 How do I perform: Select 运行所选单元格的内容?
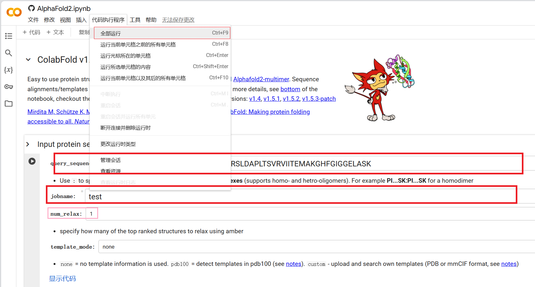(160, 67)
